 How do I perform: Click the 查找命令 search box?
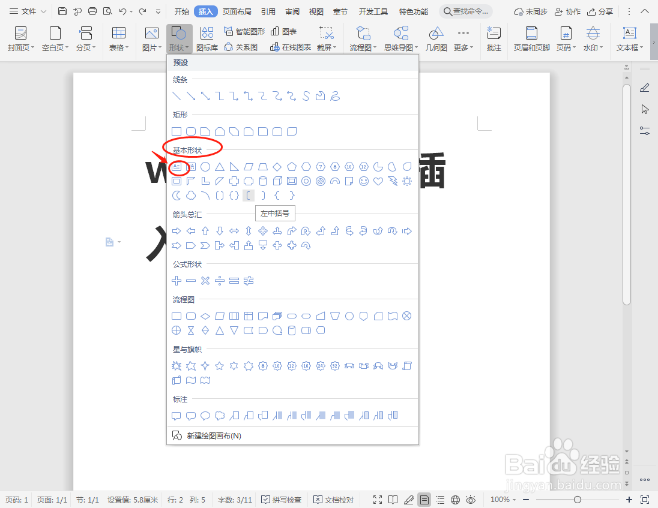466,11
